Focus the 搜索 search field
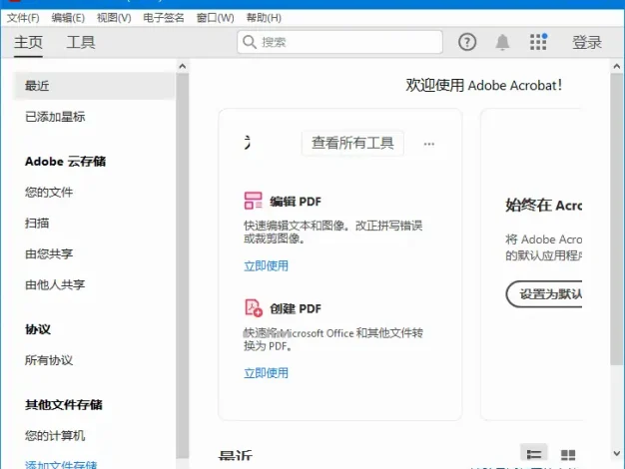The width and height of the screenshot is (625, 469). (x=339, y=42)
